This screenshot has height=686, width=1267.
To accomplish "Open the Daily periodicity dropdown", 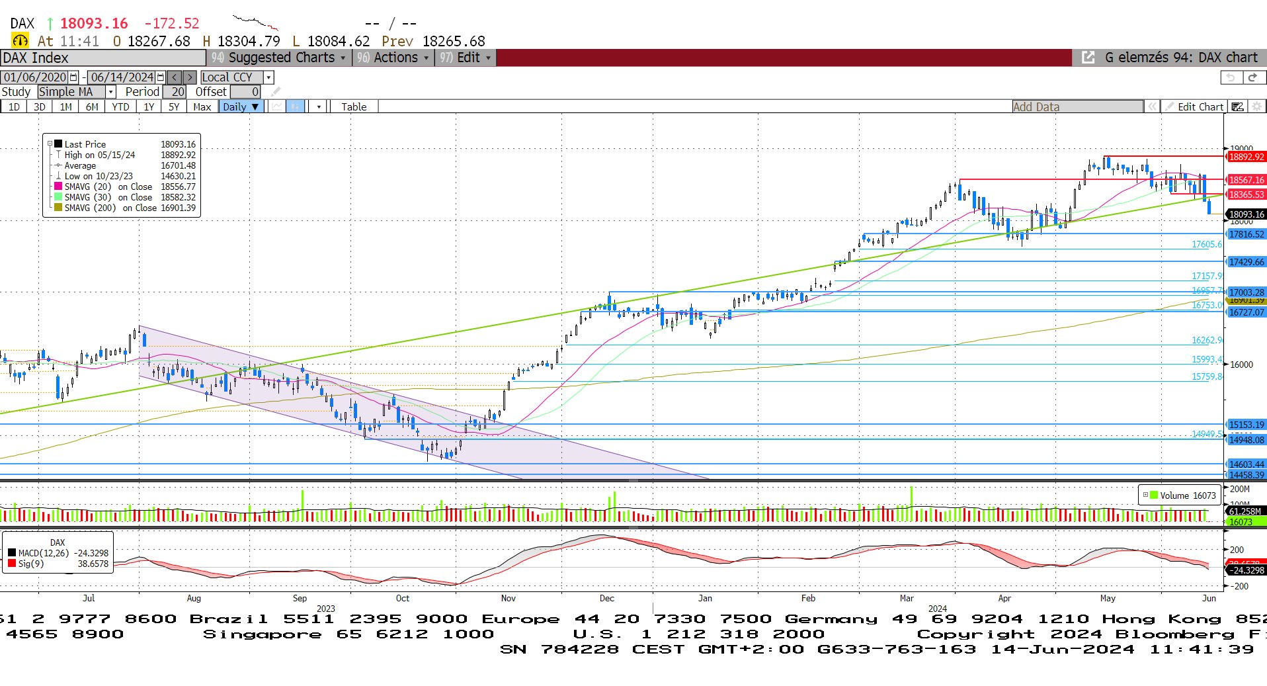I will click(x=241, y=107).
